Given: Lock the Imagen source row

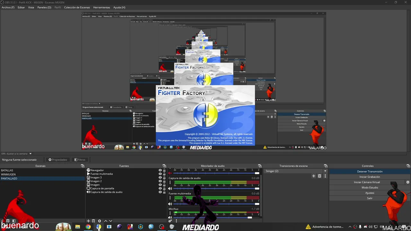Looking at the screenshot, I should click(164, 185).
